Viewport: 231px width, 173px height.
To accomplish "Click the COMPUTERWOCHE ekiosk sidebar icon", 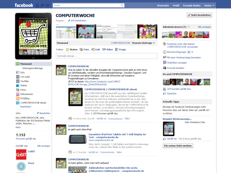I will (x=18, y=103).
